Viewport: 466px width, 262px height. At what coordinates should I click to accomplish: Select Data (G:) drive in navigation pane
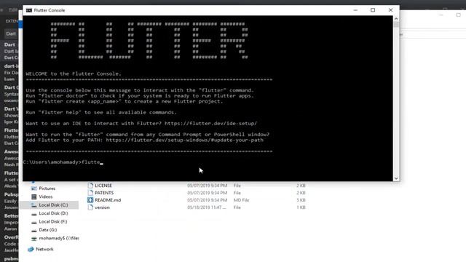tap(47, 230)
